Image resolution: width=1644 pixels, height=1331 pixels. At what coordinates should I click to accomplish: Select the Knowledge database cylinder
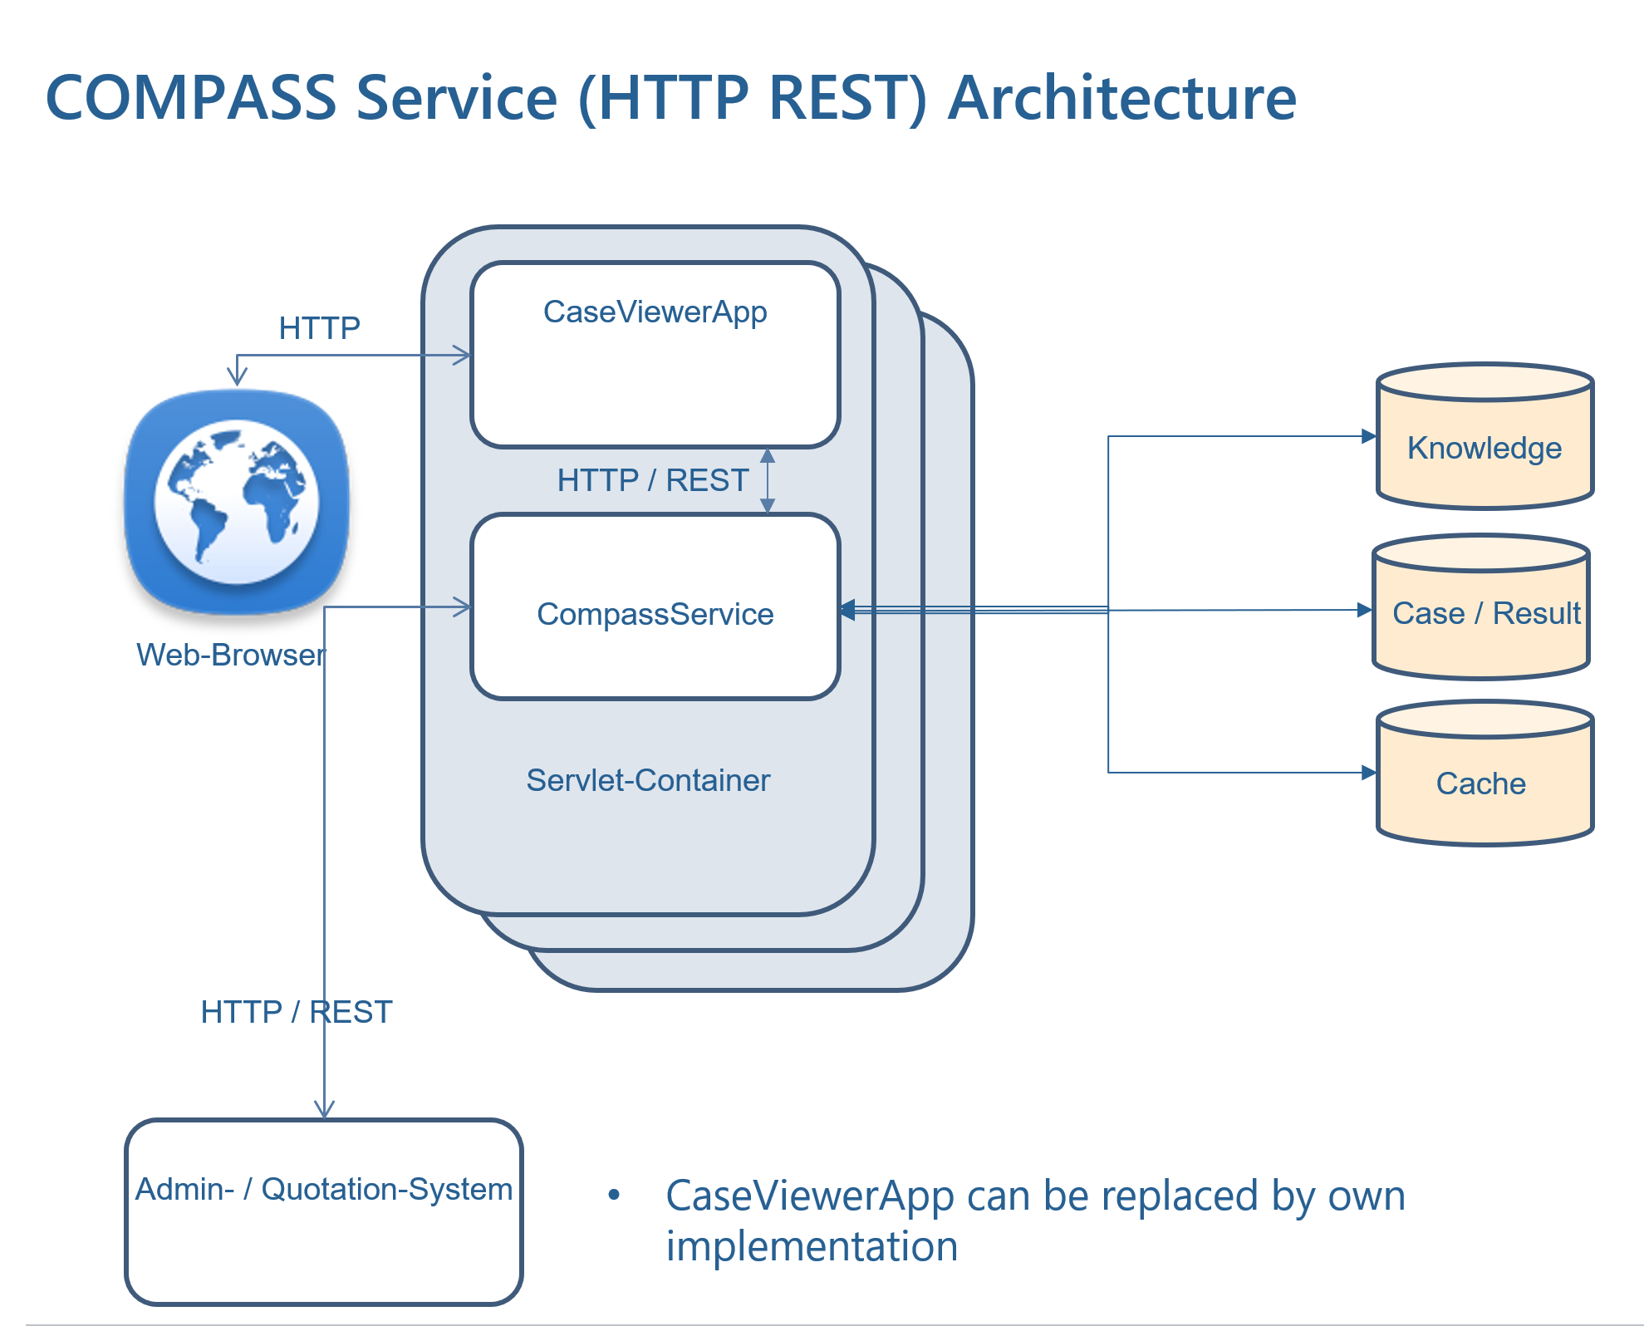pos(1485,435)
